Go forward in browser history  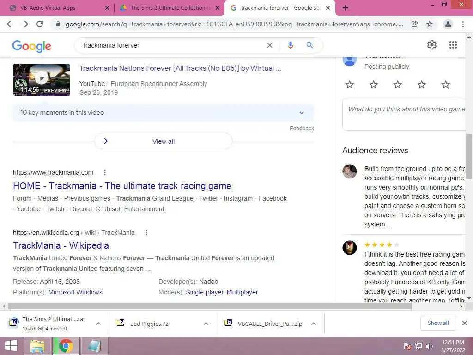pyautogui.click(x=25, y=24)
